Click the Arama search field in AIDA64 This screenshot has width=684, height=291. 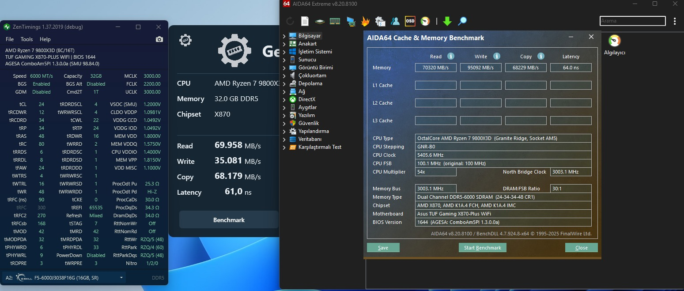pyautogui.click(x=632, y=21)
